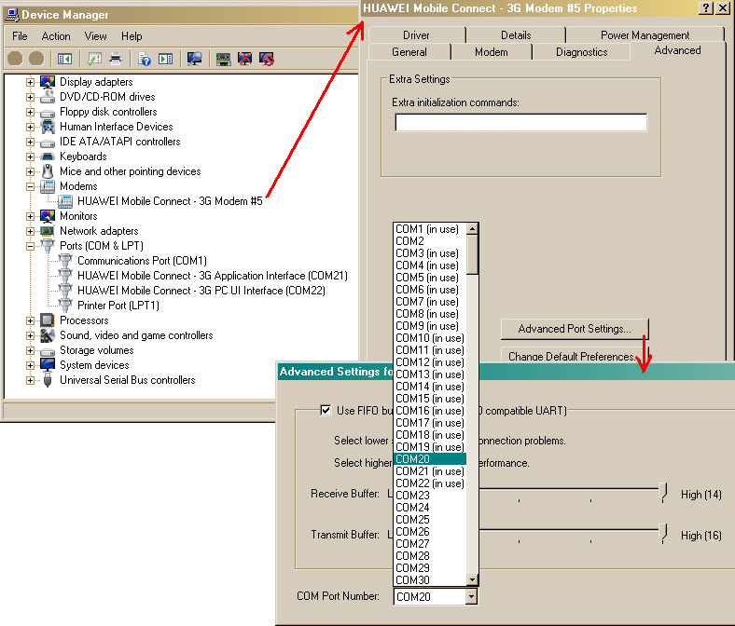Click the Sound, video and game controllers icon
735x626 pixels.
click(x=48, y=335)
